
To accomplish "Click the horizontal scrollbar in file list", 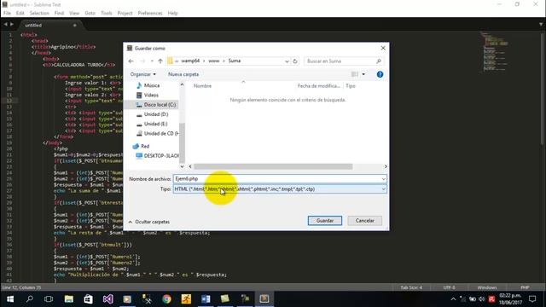I will 273,167.
